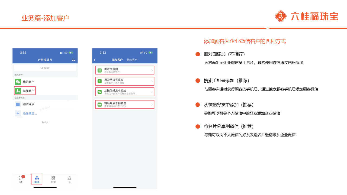
Task: Tap the magnifier icon for 搜索手机号添加
Action: (x=99, y=81)
